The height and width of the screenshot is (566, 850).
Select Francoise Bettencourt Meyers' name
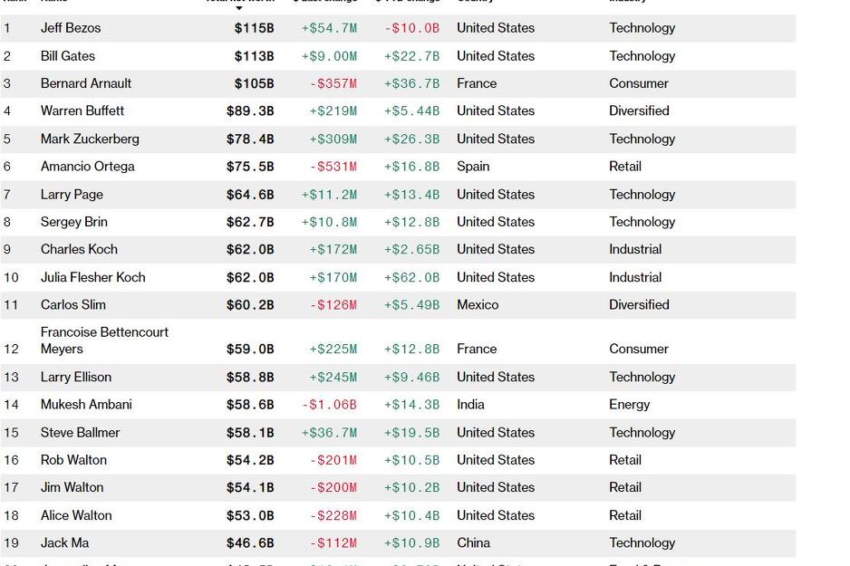click(x=104, y=341)
